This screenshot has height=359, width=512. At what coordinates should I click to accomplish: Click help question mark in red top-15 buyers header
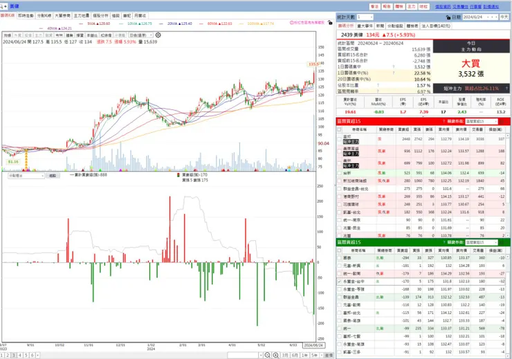pos(444,122)
